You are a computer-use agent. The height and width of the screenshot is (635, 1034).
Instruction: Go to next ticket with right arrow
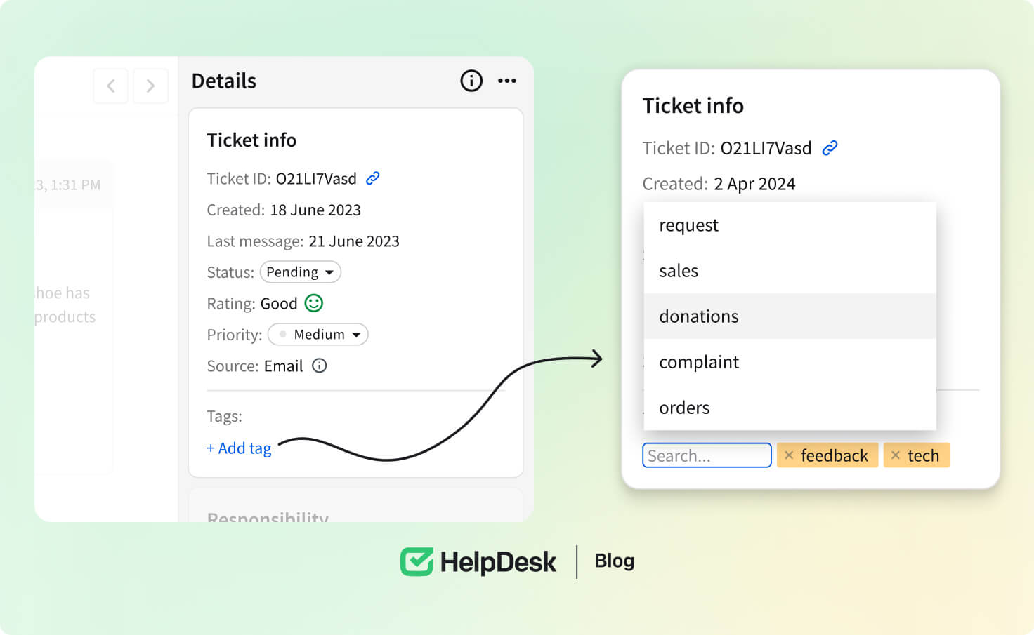(150, 86)
